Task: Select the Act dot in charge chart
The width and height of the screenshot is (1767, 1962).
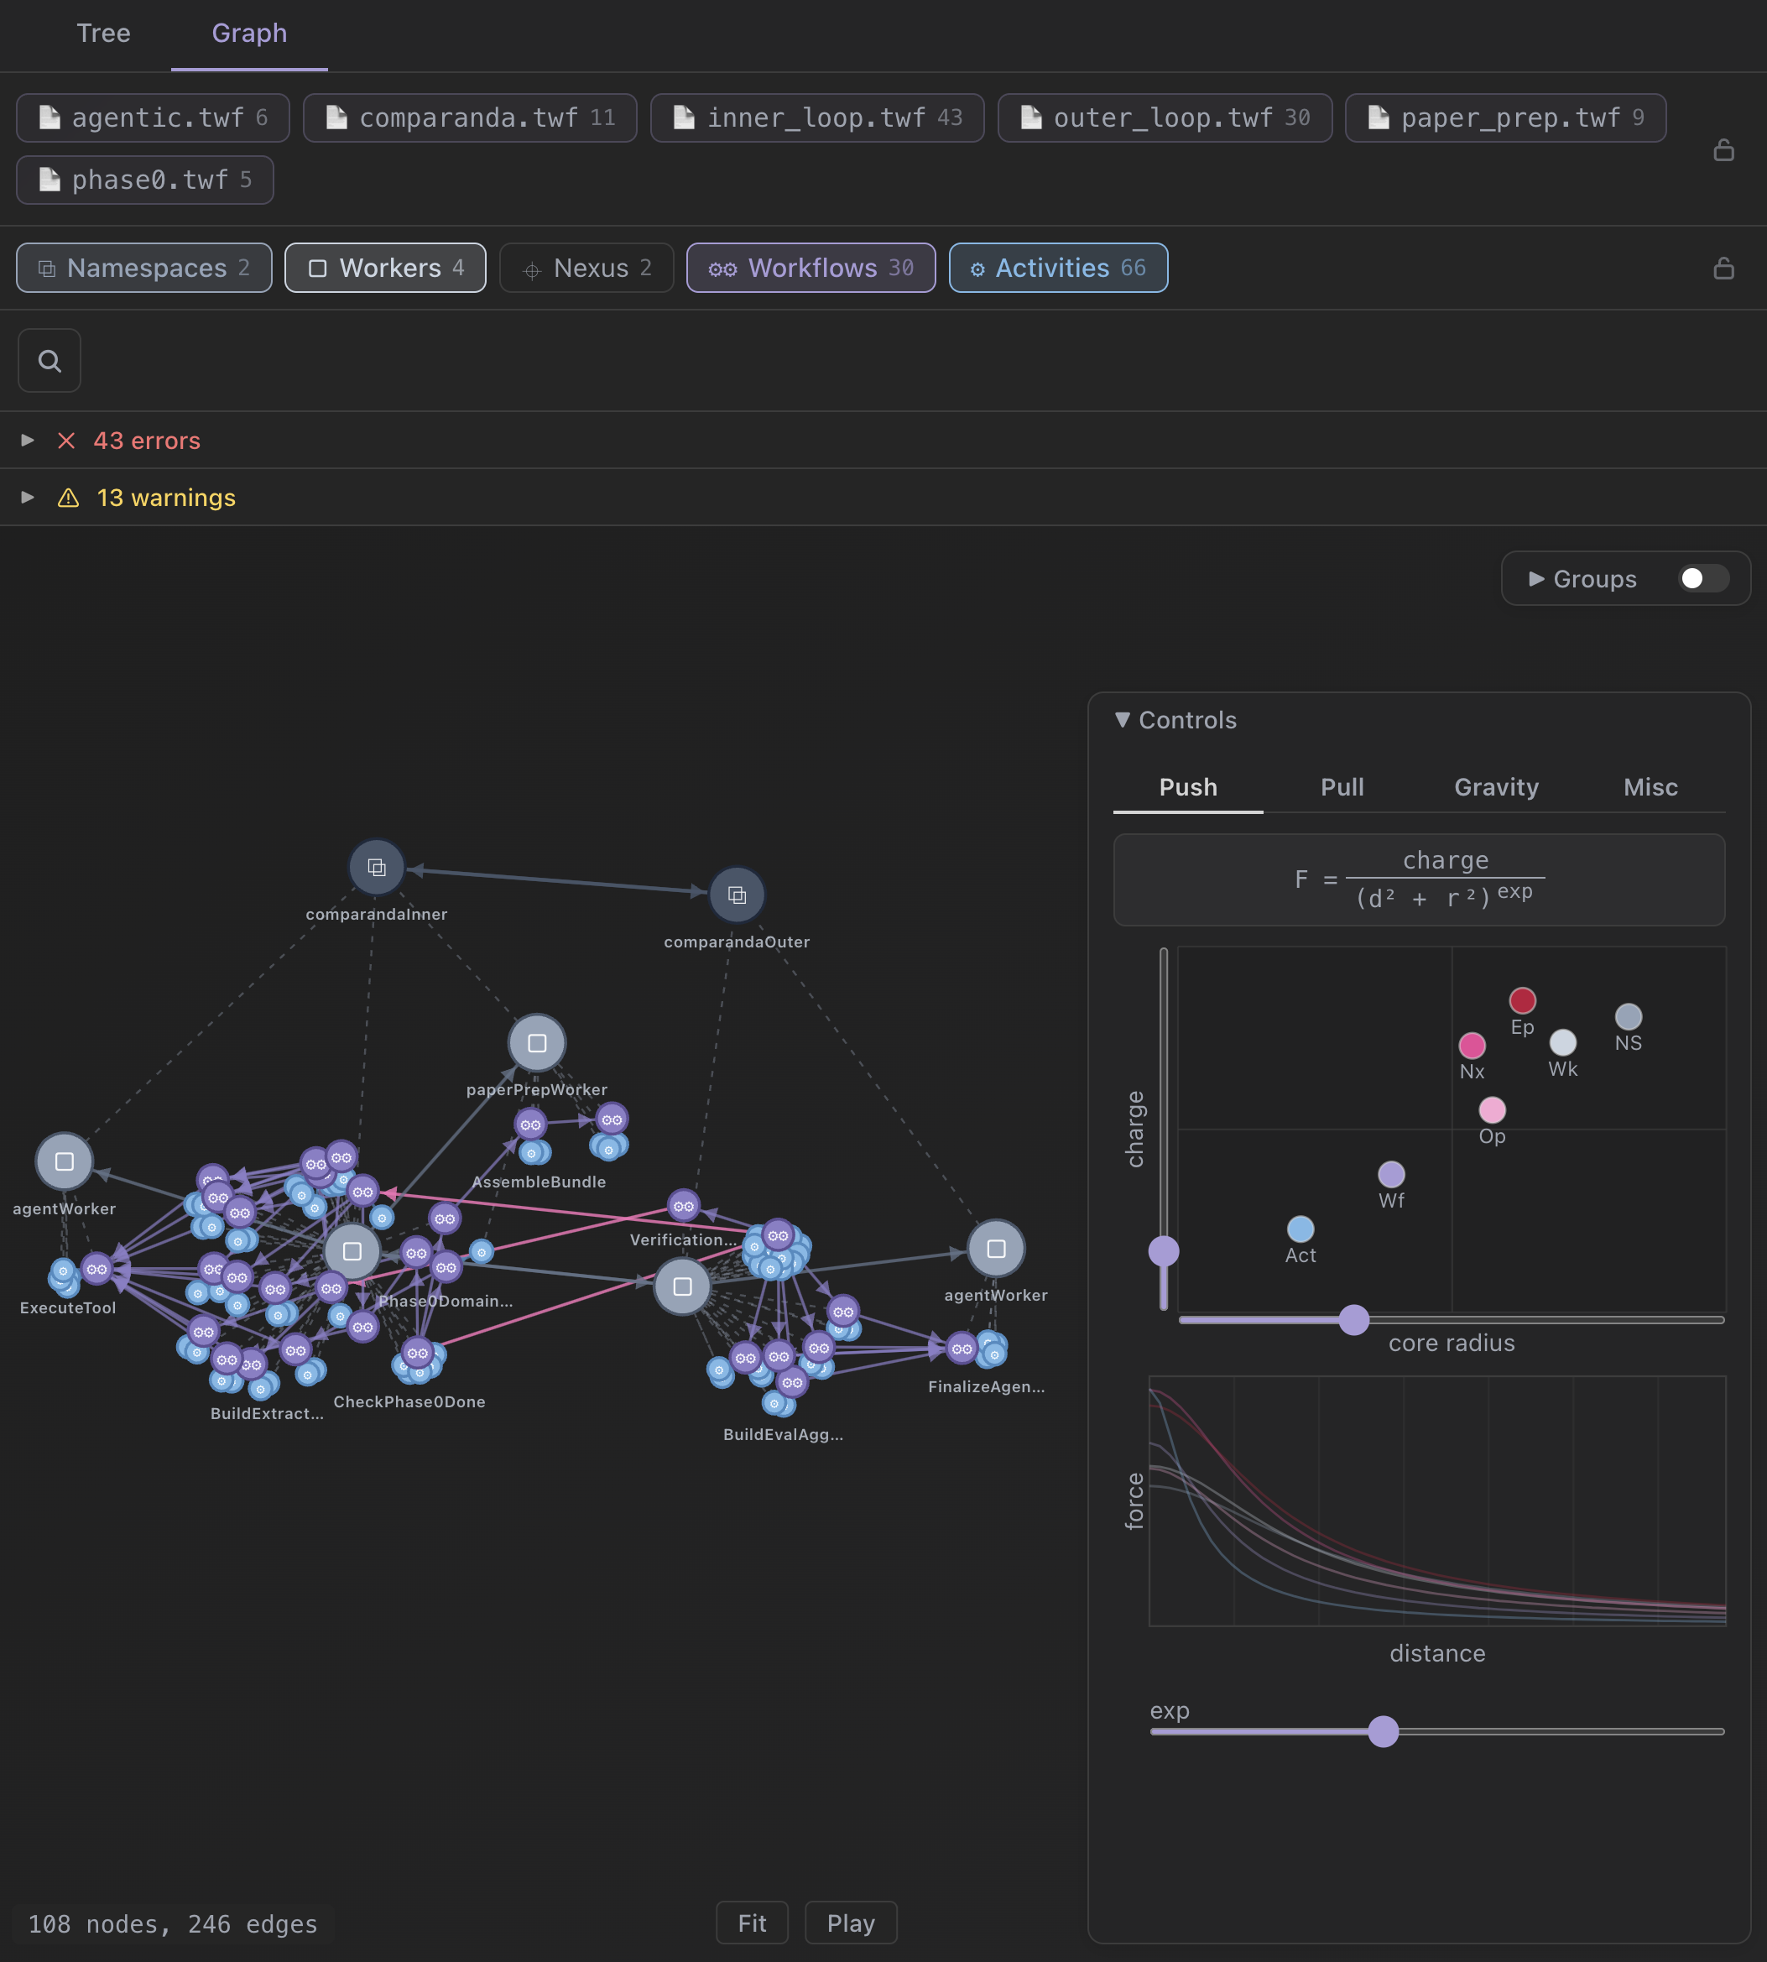Action: click(x=1300, y=1229)
